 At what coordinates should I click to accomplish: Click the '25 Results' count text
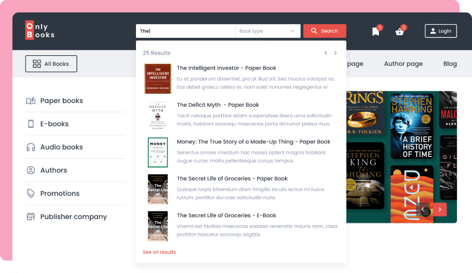pos(157,53)
